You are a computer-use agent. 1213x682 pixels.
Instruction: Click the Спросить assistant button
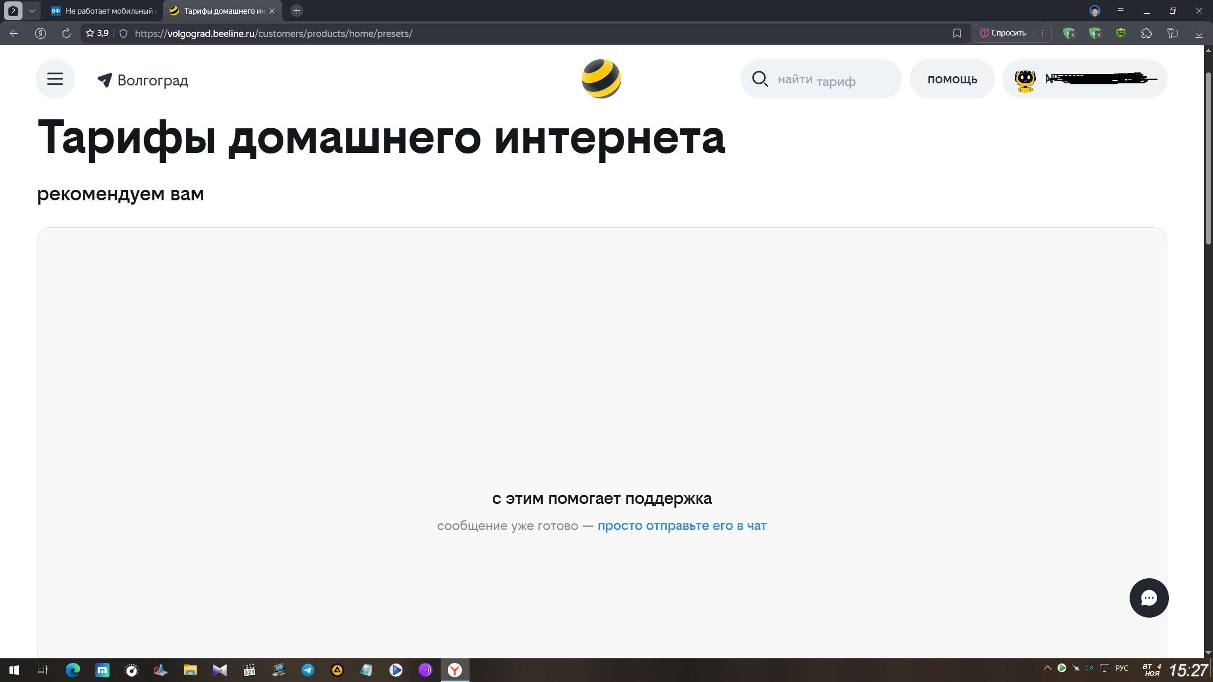pos(1004,33)
